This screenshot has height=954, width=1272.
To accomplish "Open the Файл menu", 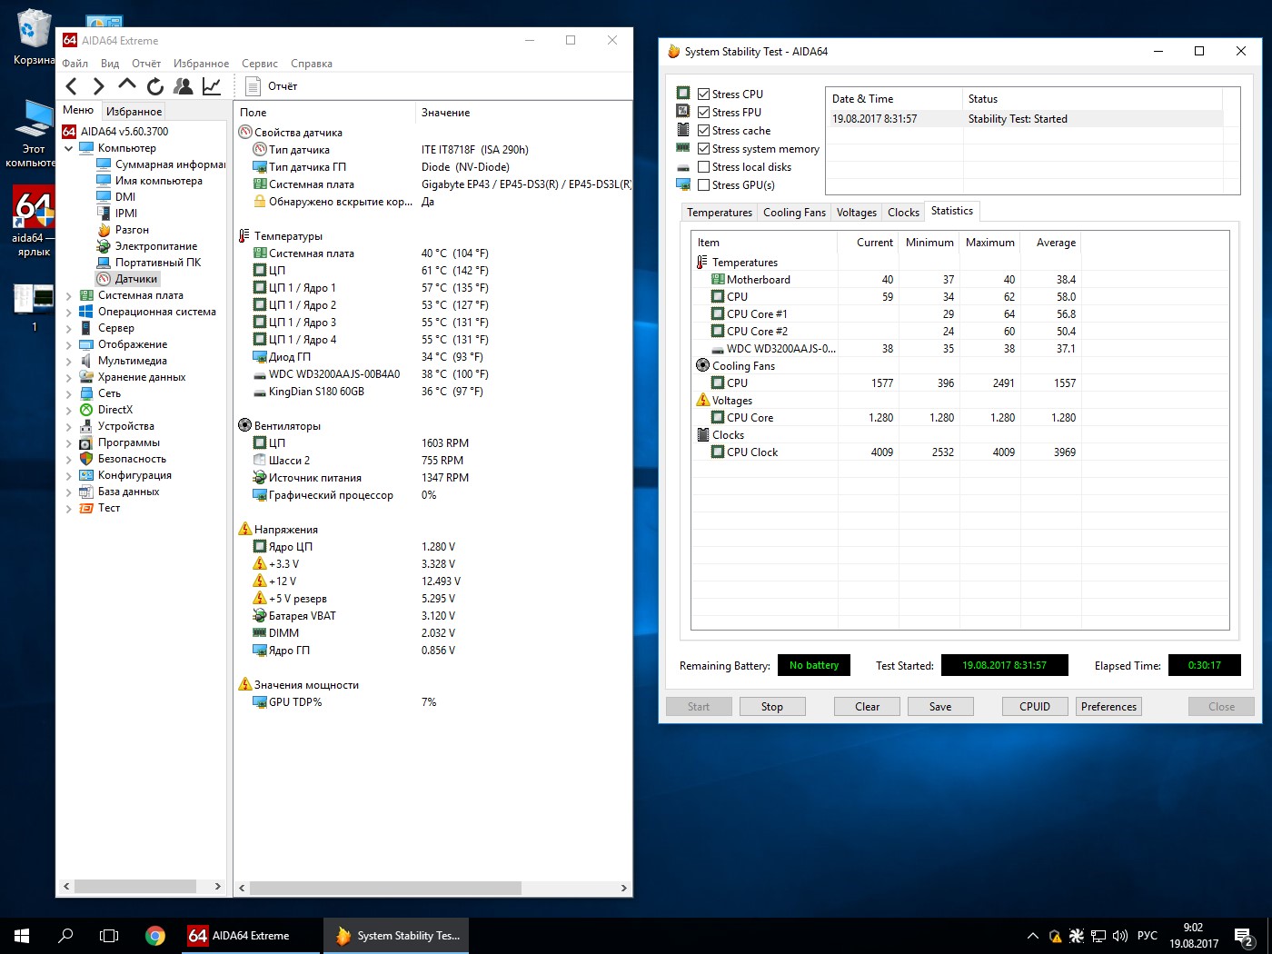I will point(75,64).
